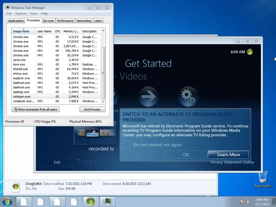Viewport: 276px width, 207px height.
Task: Open Privacy Statement Online link
Action: (232, 162)
